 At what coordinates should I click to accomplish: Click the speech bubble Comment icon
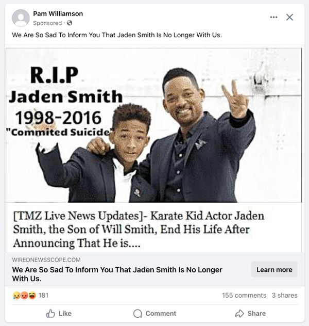(x=138, y=314)
